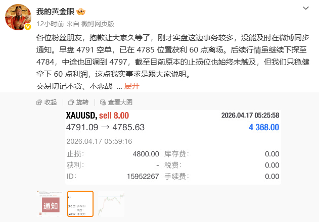Rotate the image with 旋转
The width and height of the screenshot is (319, 222).
[x=78, y=102]
